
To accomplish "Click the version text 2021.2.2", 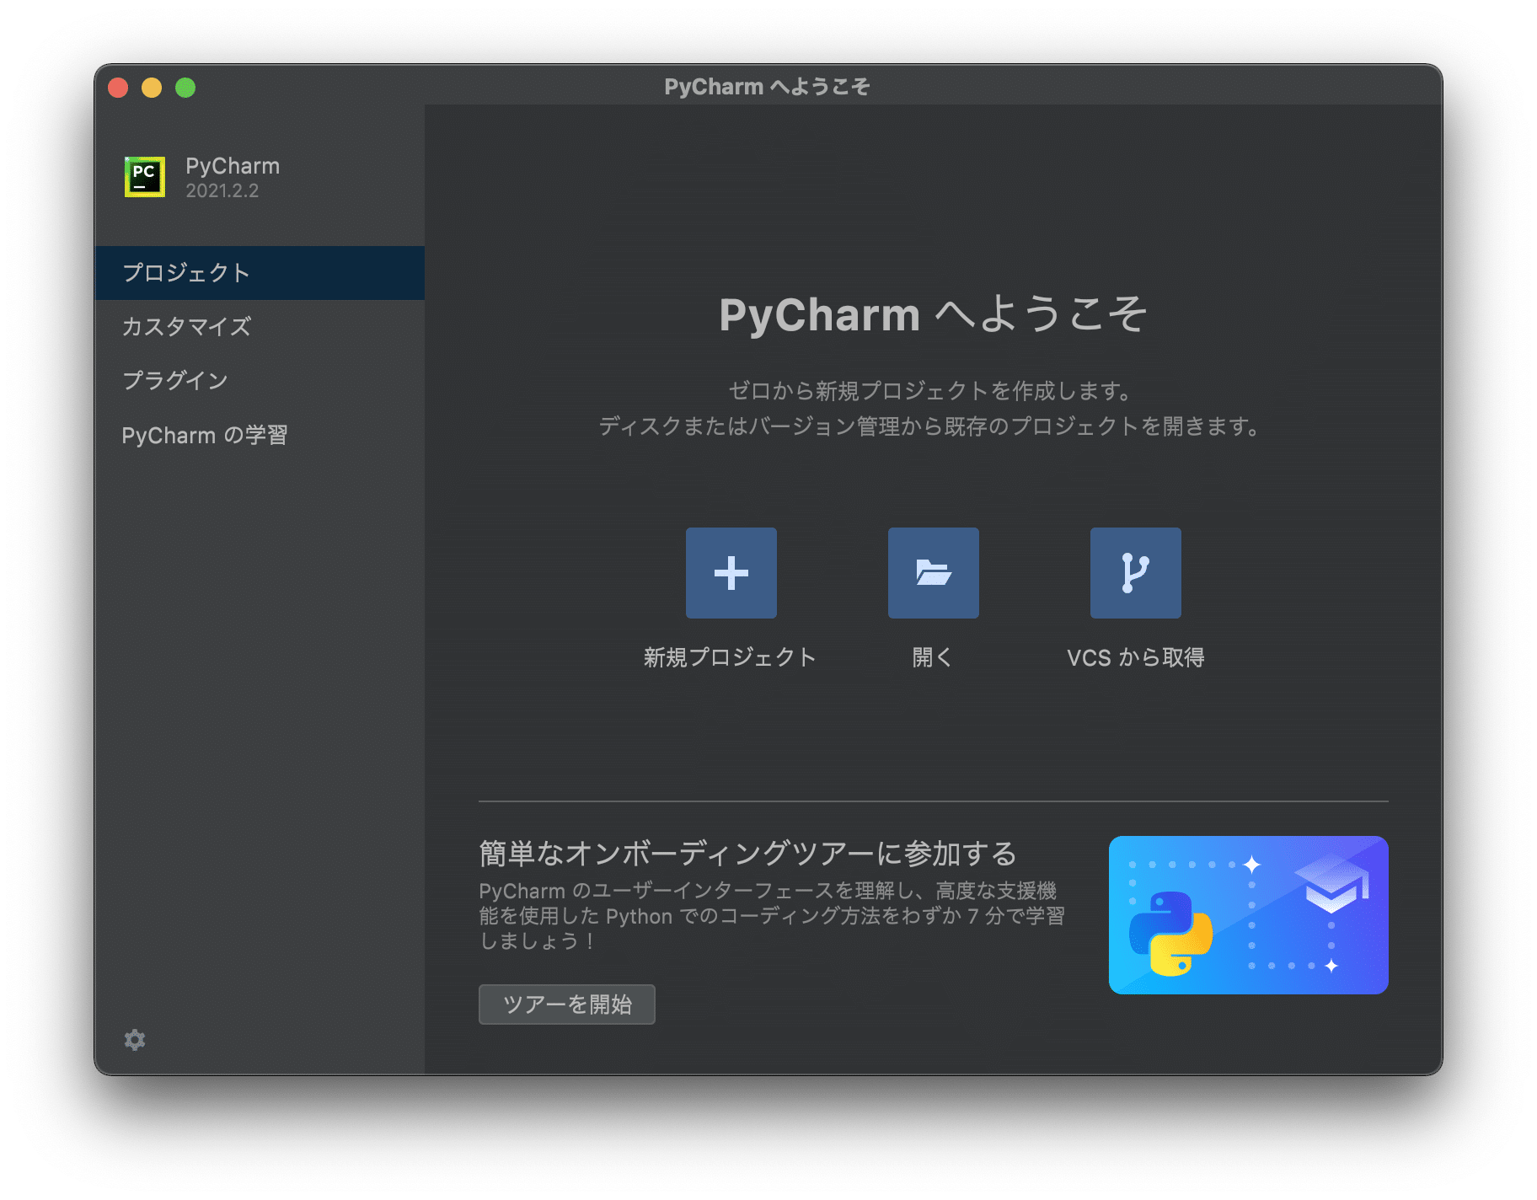I will coord(222,191).
